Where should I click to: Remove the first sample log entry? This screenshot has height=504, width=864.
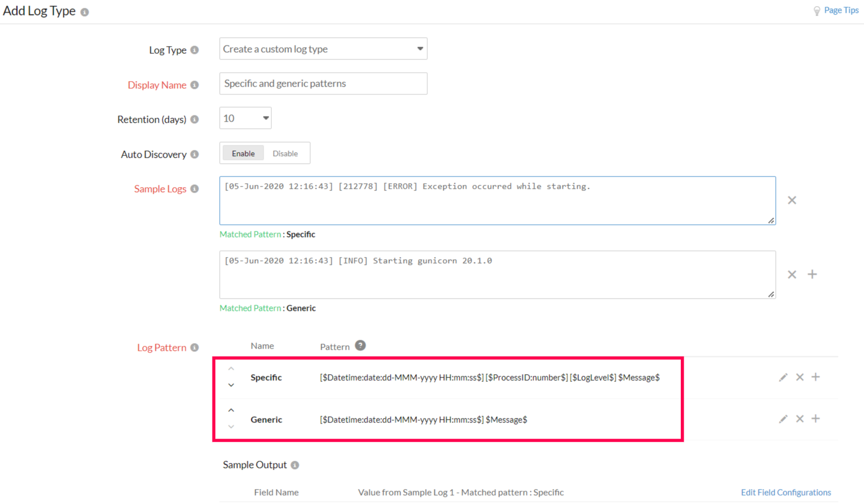click(792, 200)
